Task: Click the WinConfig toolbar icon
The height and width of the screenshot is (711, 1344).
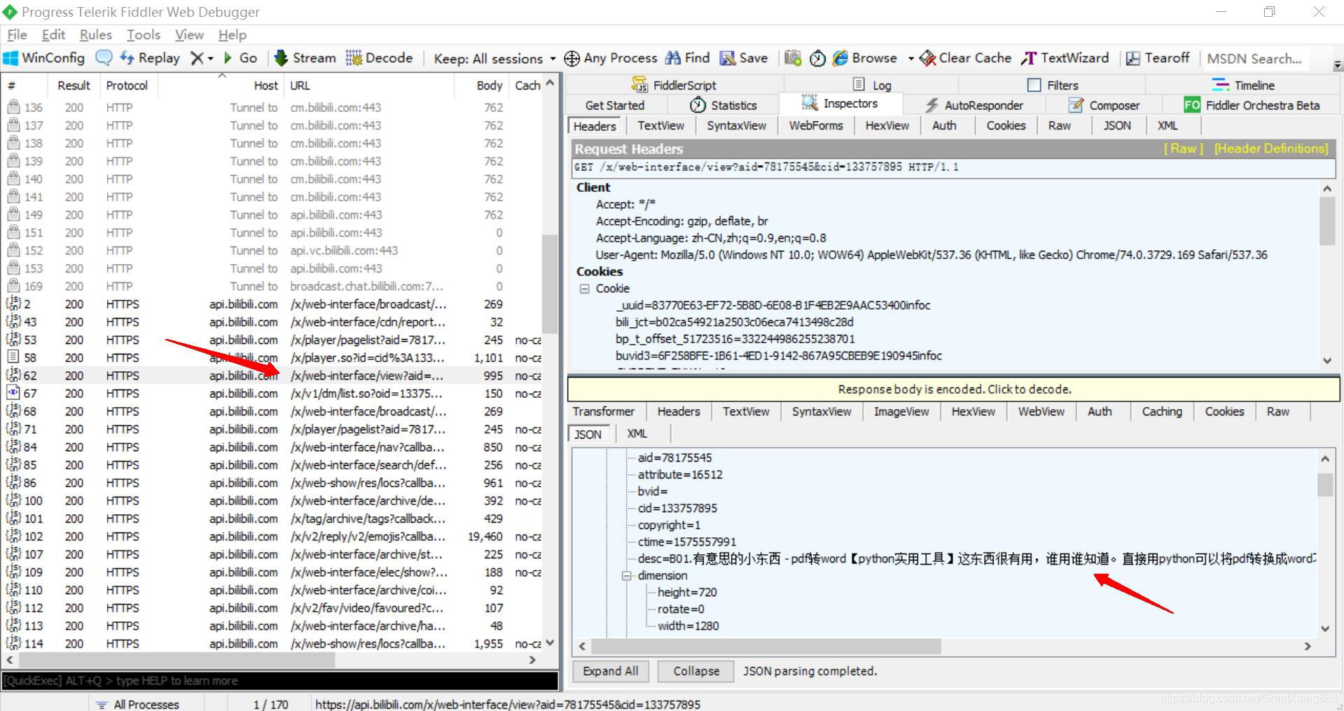Action: point(11,58)
